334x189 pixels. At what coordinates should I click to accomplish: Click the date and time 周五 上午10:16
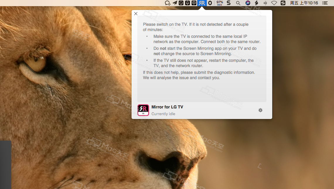[304, 3]
